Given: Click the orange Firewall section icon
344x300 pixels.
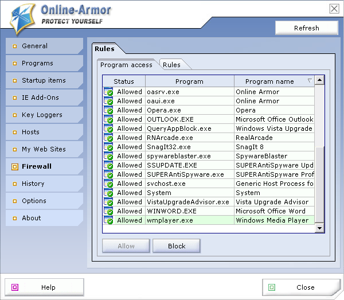Looking at the screenshot, I should 15,167.
